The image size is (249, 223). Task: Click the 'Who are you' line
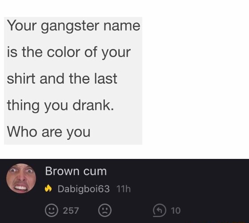(49, 132)
